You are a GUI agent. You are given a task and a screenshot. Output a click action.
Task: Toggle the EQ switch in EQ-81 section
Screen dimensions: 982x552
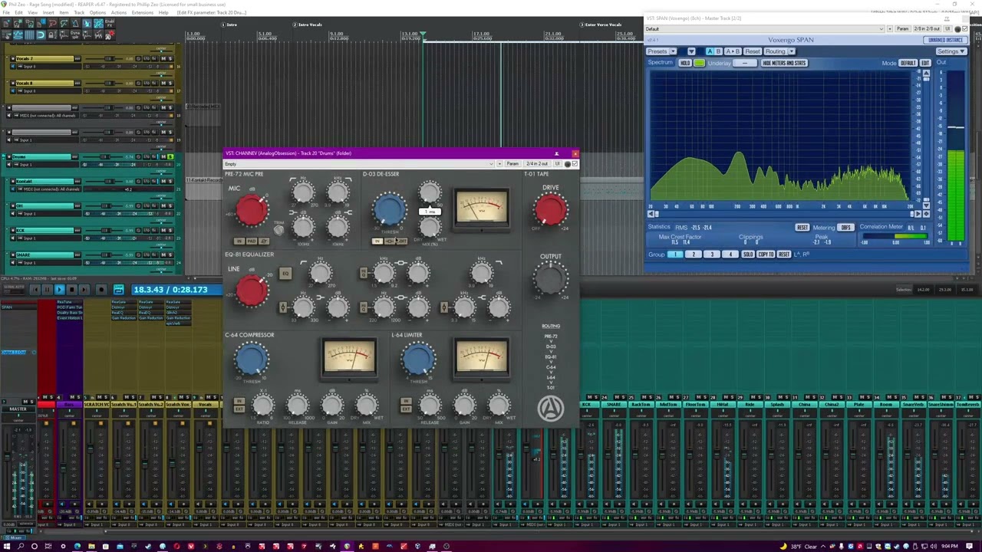click(x=285, y=274)
